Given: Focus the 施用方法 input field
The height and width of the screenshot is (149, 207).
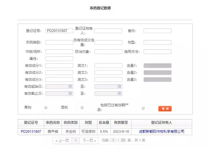Looking at the screenshot, I should point(158,52).
